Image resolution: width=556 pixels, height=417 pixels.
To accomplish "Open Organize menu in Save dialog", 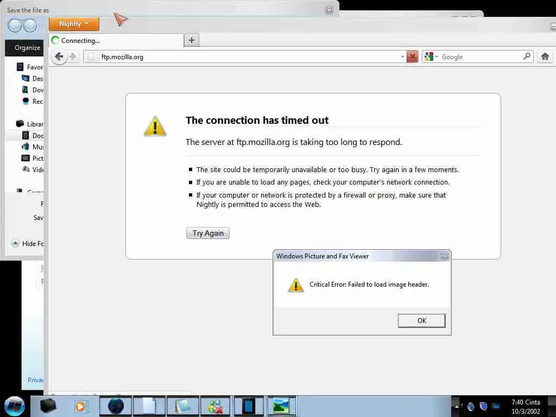I will (x=27, y=48).
